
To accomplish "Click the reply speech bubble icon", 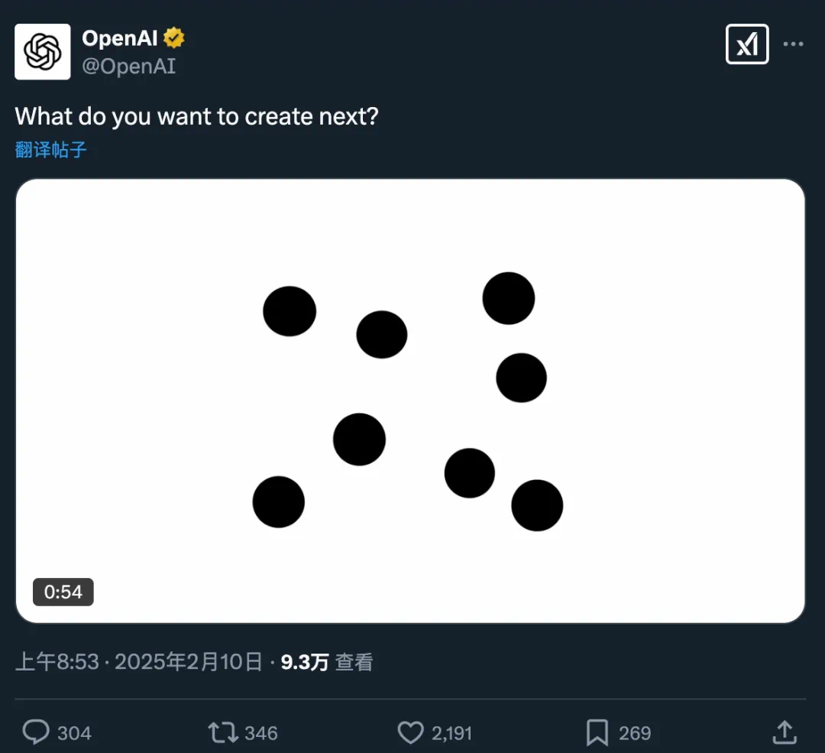I will click(37, 732).
